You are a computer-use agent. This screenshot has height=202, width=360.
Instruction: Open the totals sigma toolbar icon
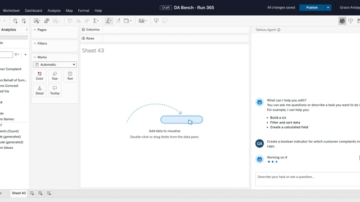pyautogui.click(x=96, y=21)
